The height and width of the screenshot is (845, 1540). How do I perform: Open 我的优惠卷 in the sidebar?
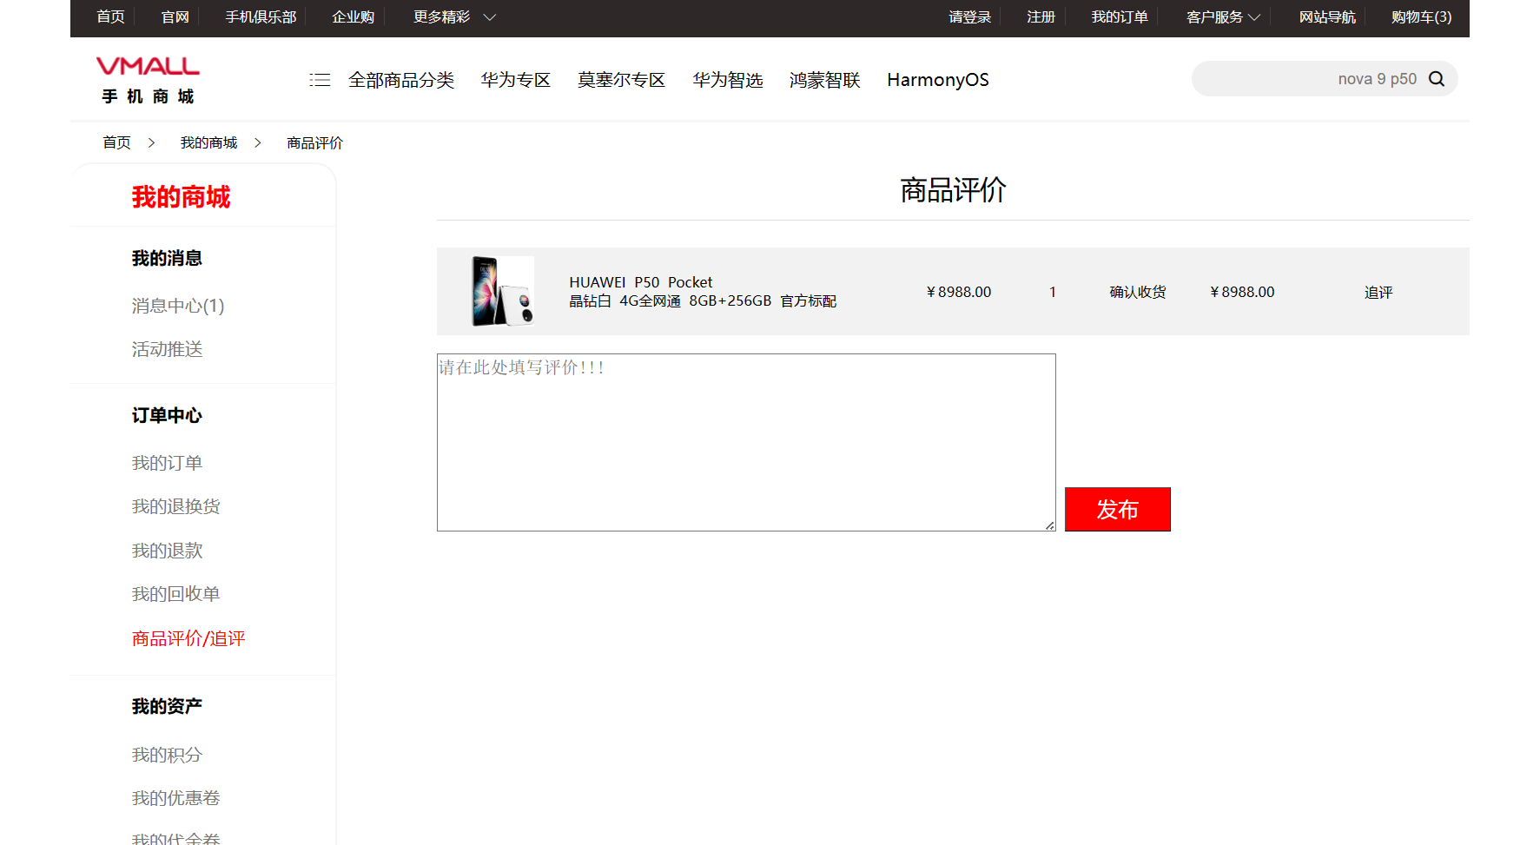175,798
